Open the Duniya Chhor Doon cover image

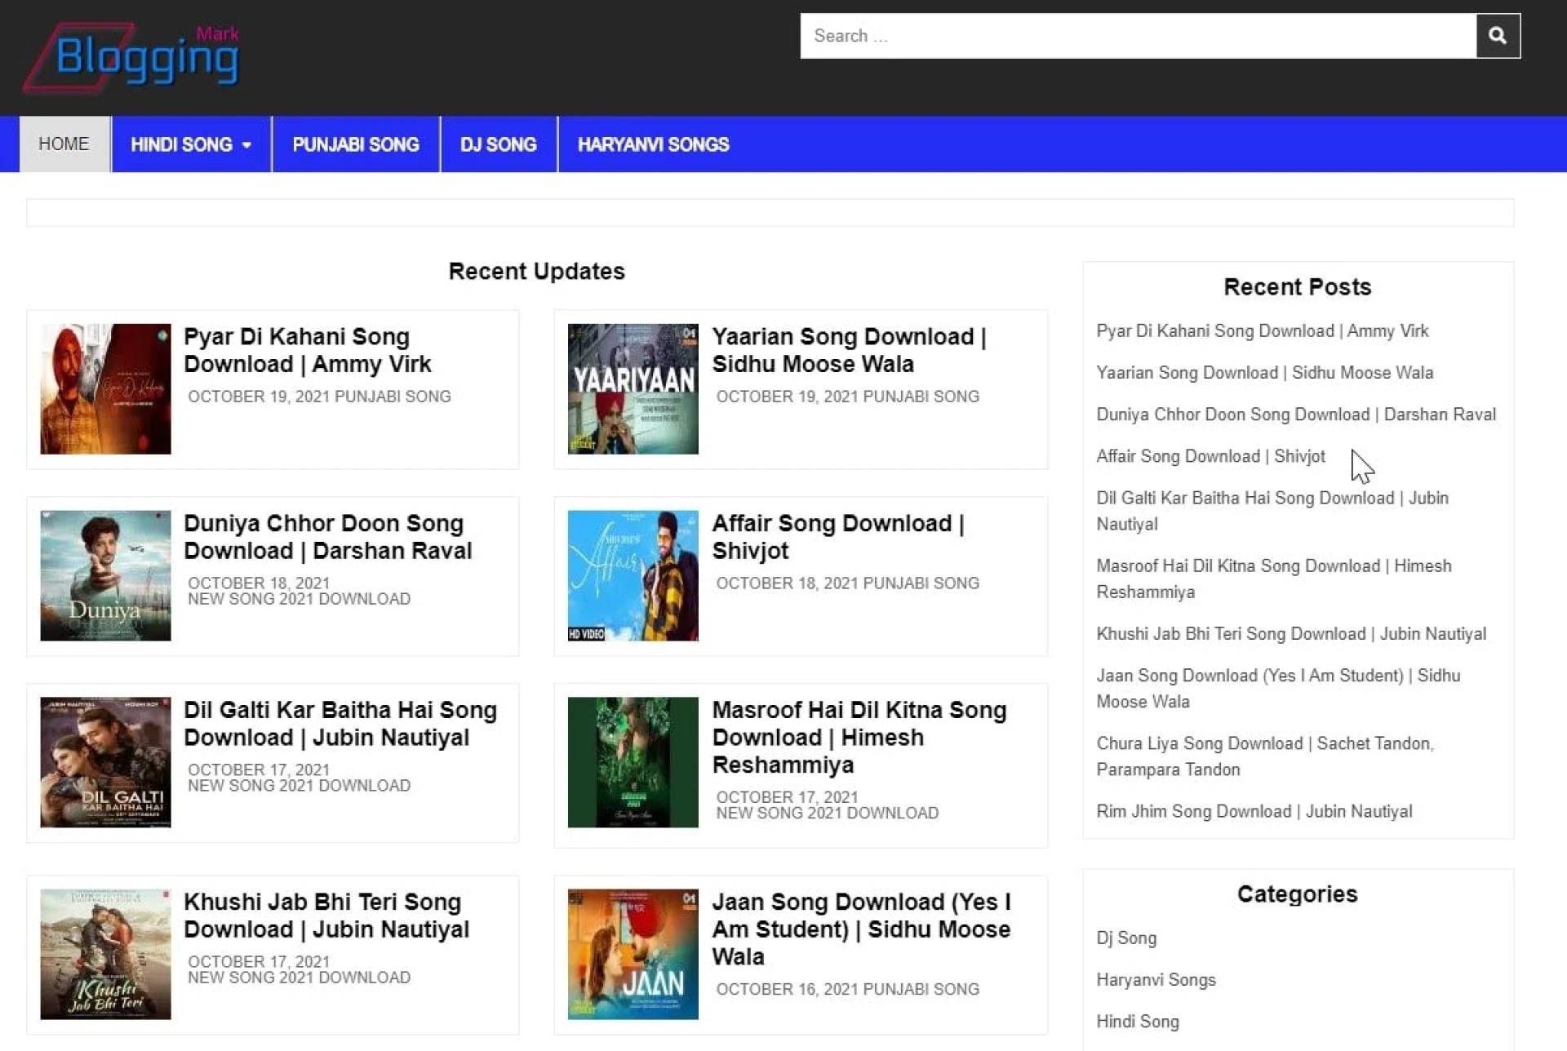click(105, 575)
